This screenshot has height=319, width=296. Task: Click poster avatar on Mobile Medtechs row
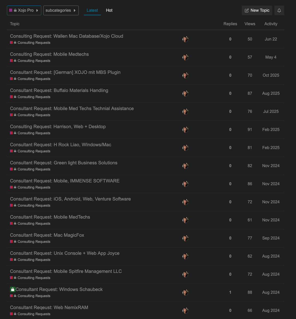pyautogui.click(x=185, y=57)
